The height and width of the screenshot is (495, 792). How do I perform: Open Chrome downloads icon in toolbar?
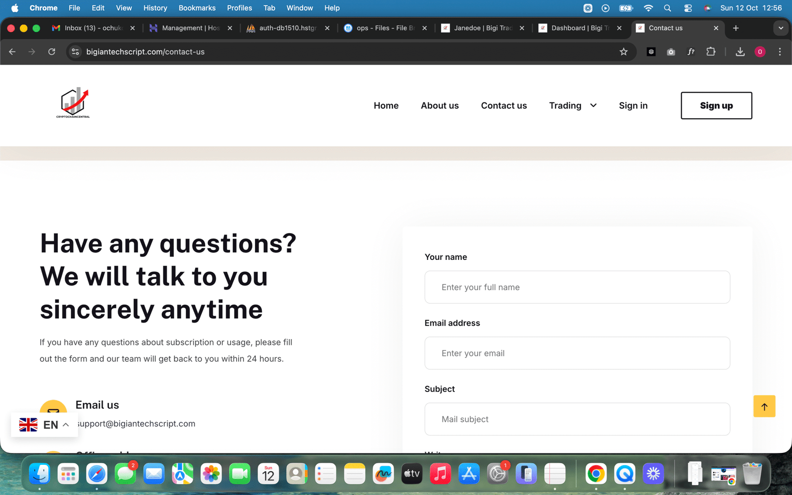[x=740, y=52]
